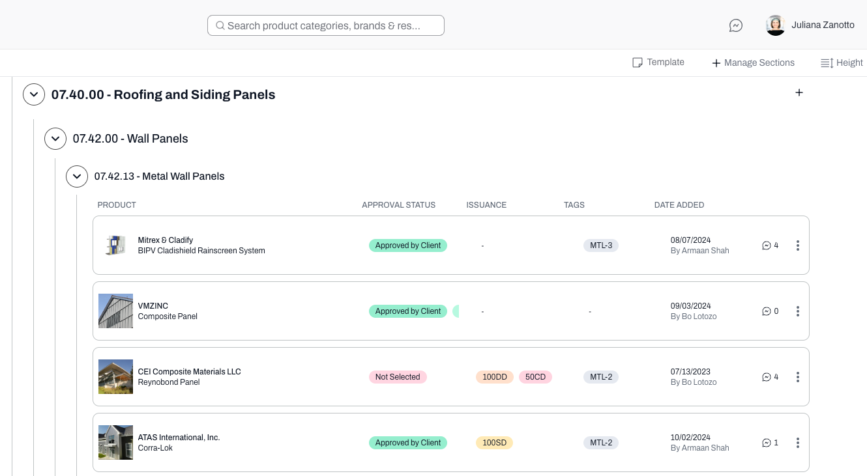Open the chat messages icon in header
Viewport: 867px width, 476px height.
pyautogui.click(x=736, y=25)
